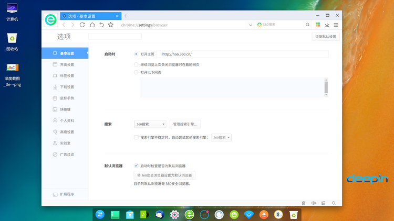
Task: Open the 实验室 sidebar section
Action: (65, 143)
